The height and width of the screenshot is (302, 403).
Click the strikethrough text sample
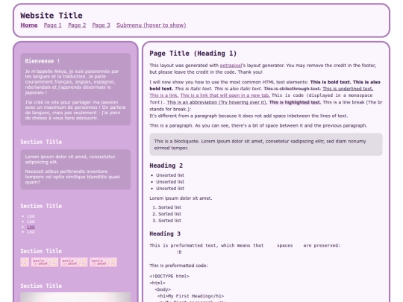pyautogui.click(x=293, y=89)
